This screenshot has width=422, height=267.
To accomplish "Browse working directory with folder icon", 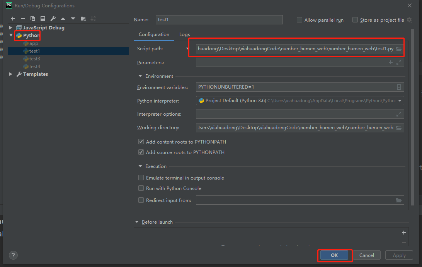I will click(399, 128).
